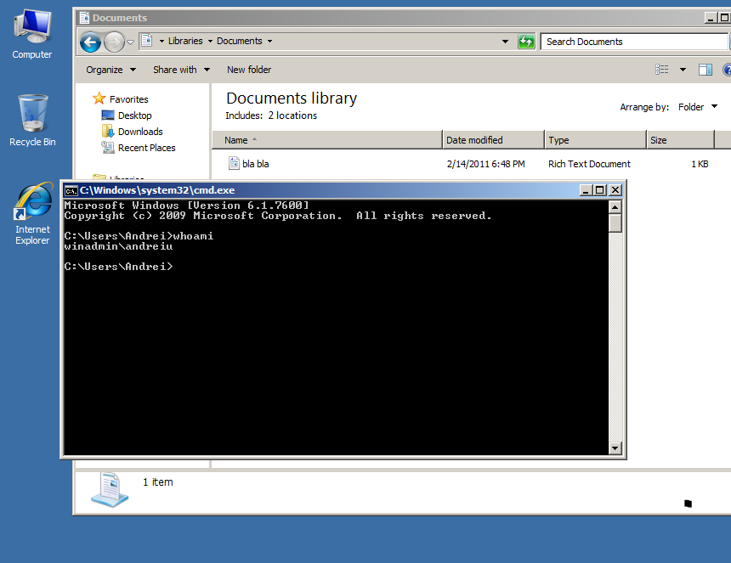
Task: Sort by the Type column header
Action: [x=595, y=140]
